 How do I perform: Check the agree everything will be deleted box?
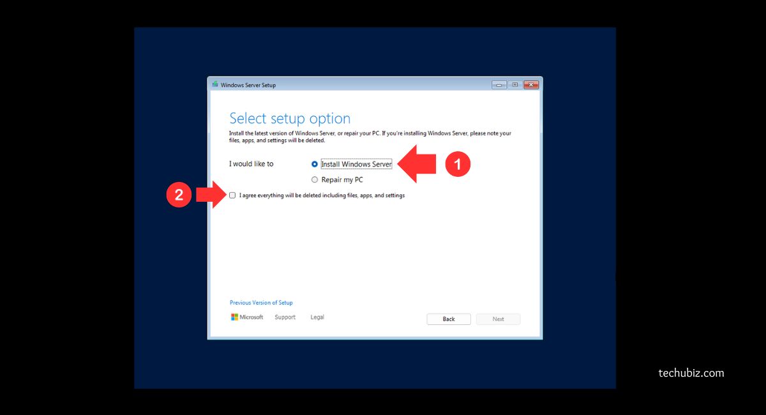coord(232,195)
